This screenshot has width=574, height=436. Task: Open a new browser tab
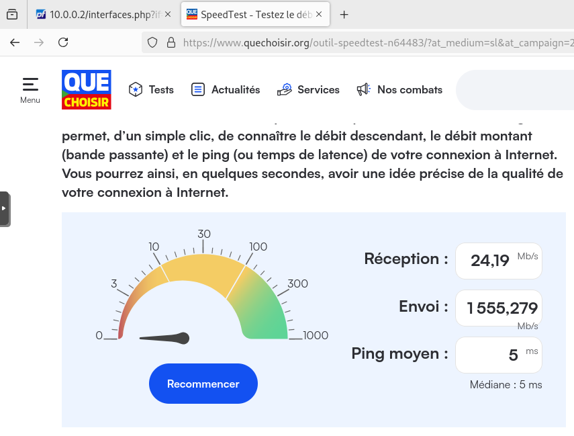pyautogui.click(x=344, y=14)
